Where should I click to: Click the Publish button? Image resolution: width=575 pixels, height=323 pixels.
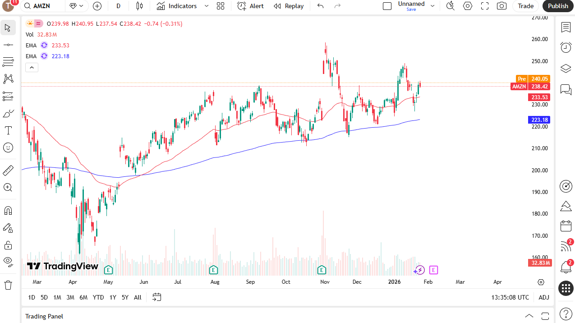(558, 6)
